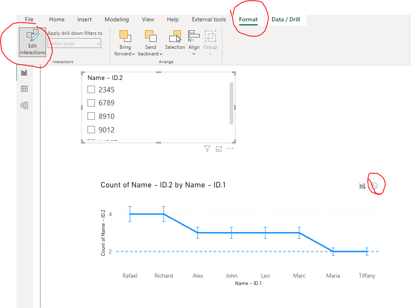Click the slicer vertical scrollbar
Viewport: 411px width, 308px height.
[231, 103]
